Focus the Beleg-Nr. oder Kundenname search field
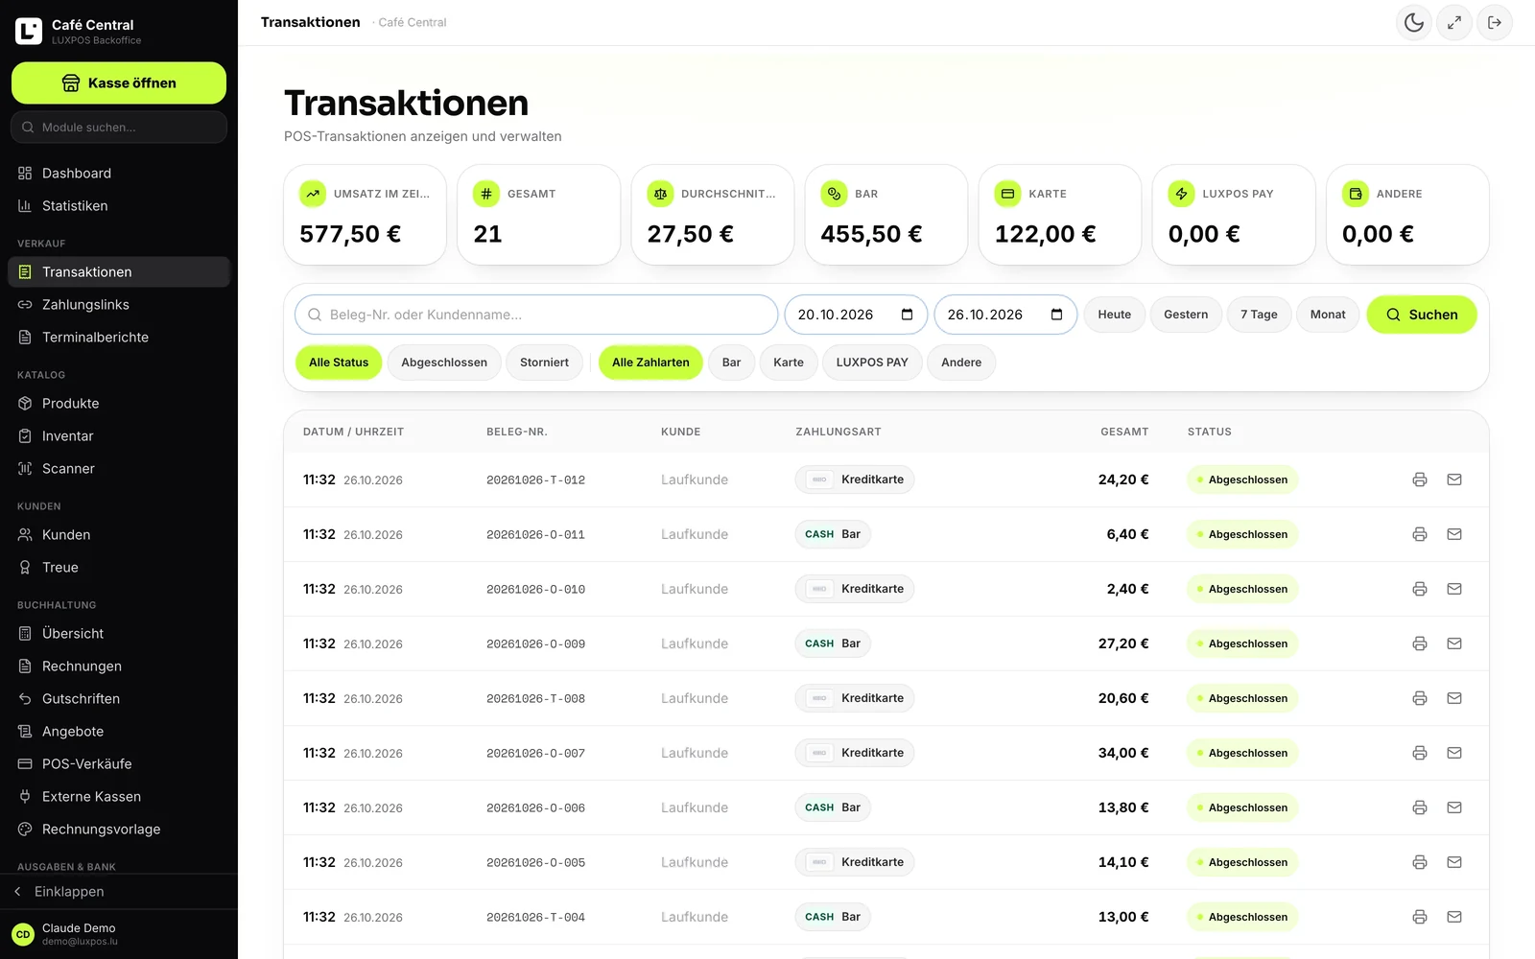The width and height of the screenshot is (1535, 959). [536, 315]
